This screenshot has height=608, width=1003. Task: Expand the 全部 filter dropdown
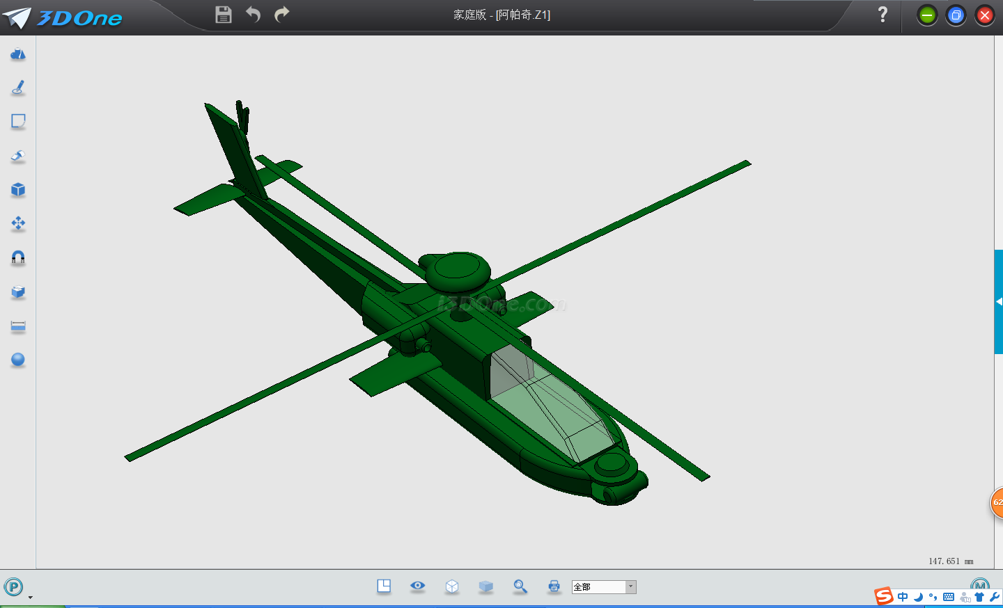(631, 587)
